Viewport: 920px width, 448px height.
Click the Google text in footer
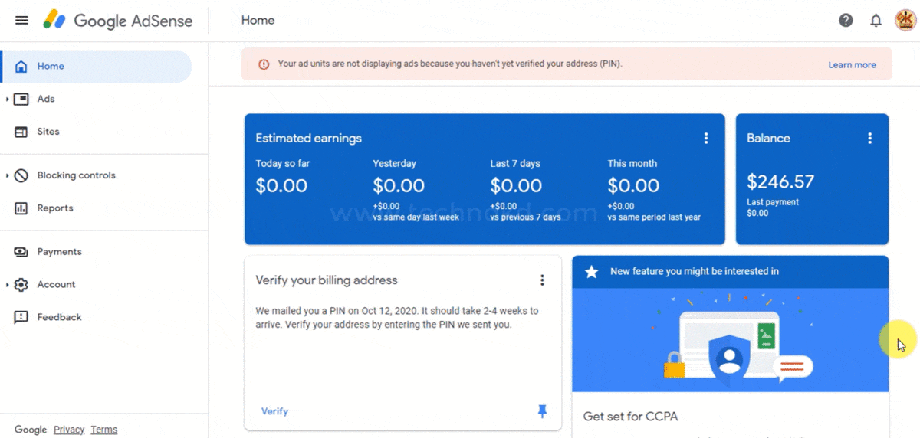click(x=31, y=430)
